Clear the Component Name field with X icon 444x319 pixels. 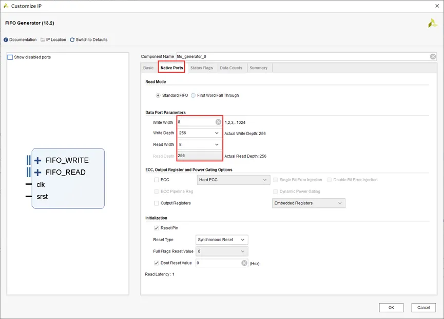point(433,56)
